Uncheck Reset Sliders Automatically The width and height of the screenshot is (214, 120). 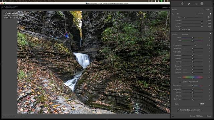(179, 110)
